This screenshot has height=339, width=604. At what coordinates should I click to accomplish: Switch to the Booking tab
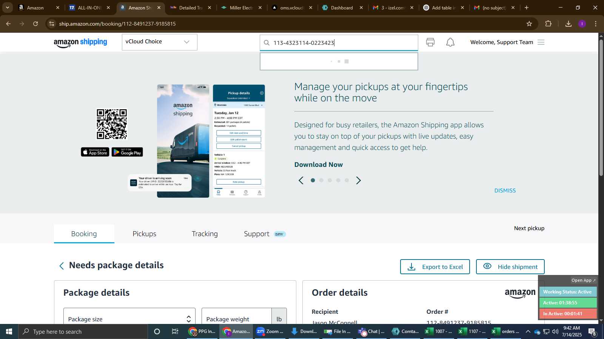(84, 234)
